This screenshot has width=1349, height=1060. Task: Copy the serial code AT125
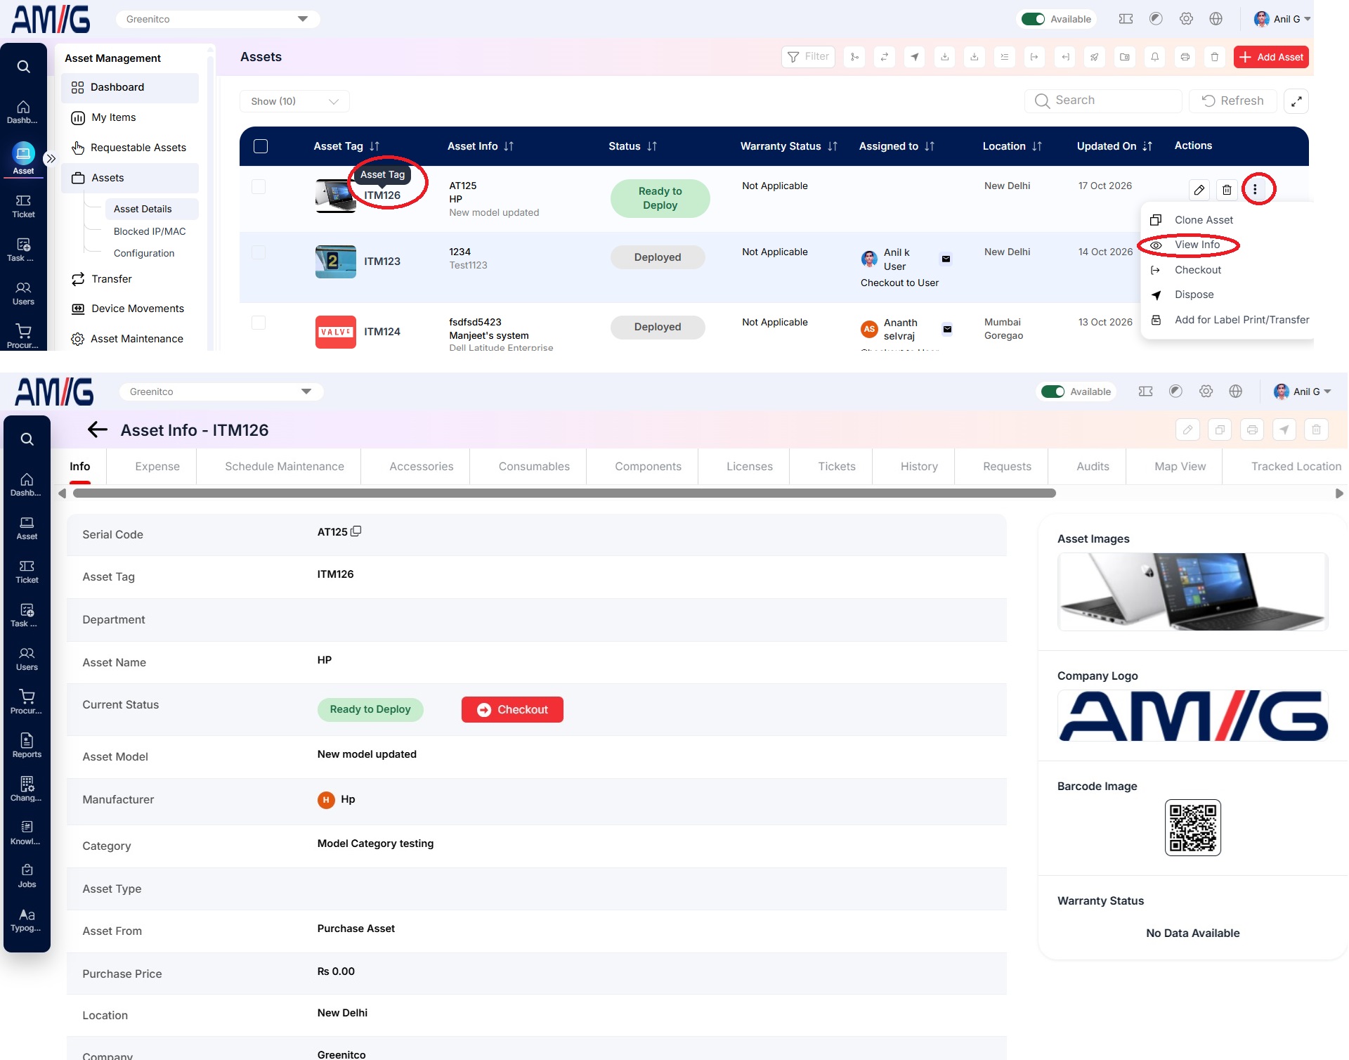356,531
